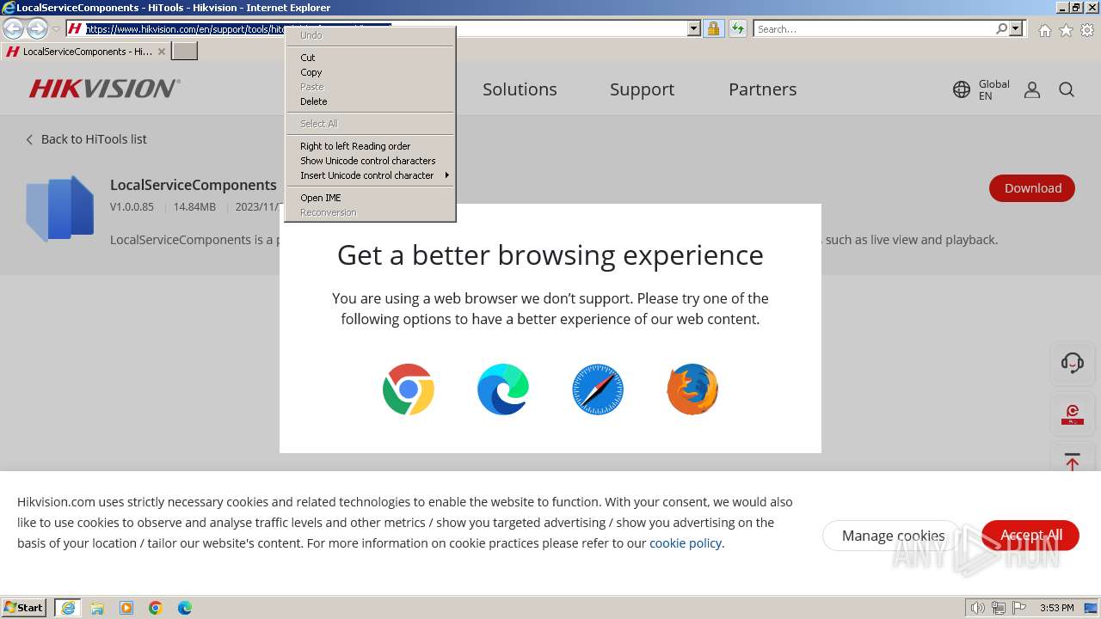Close the LocalServiceComponents tab
The width and height of the screenshot is (1101, 619).
point(161,52)
